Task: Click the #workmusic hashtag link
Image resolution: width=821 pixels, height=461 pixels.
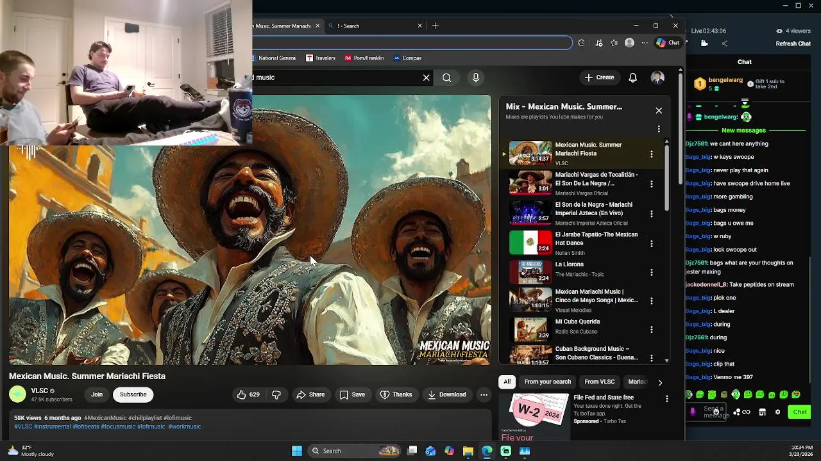Action: (185, 426)
